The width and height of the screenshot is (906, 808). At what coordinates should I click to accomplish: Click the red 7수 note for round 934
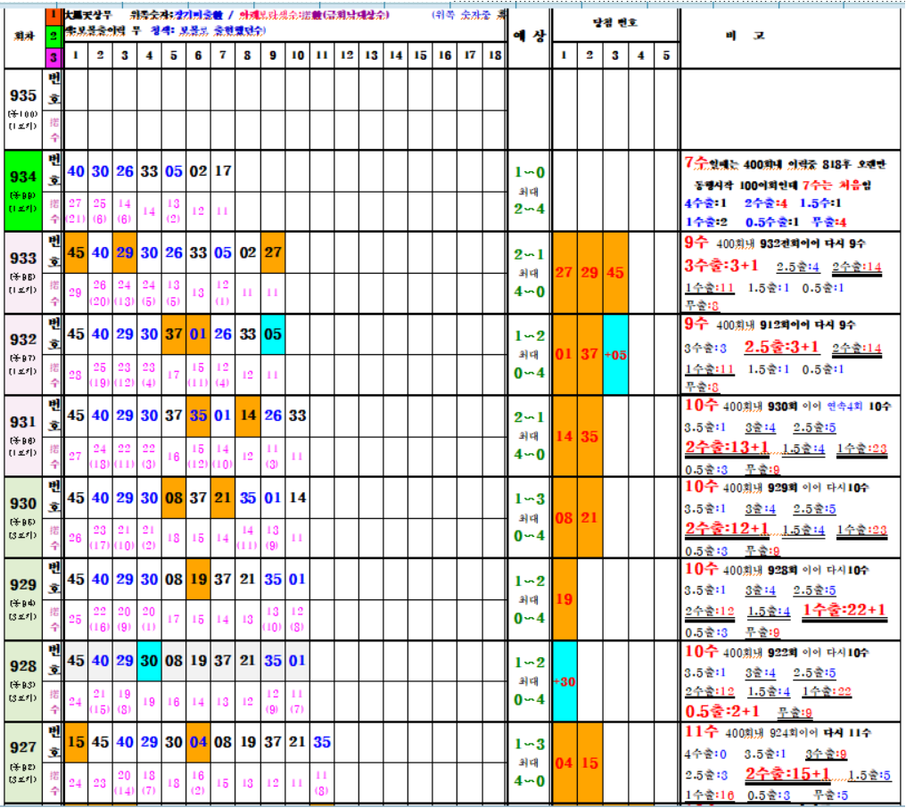coord(696,162)
